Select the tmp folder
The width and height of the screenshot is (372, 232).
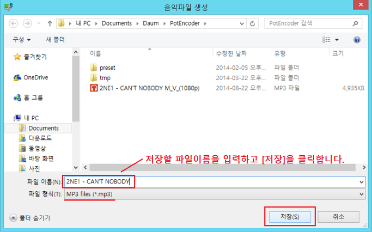(105, 78)
